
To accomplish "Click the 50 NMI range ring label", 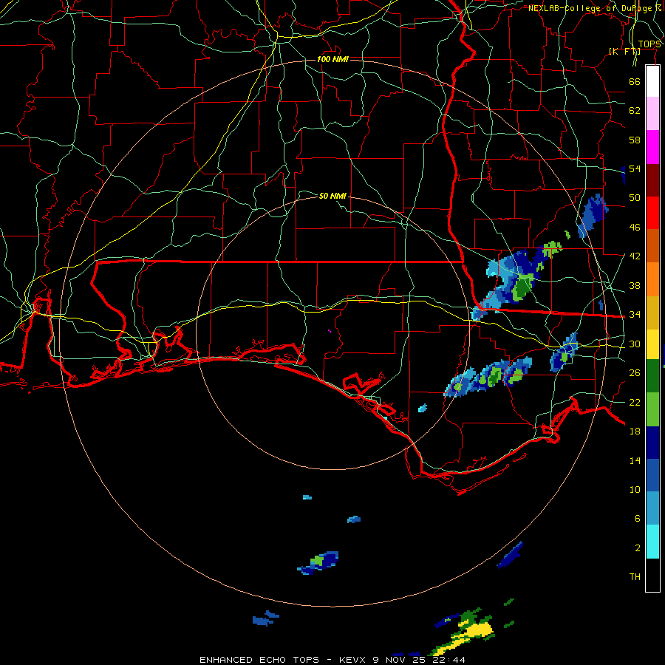I will 333,196.
